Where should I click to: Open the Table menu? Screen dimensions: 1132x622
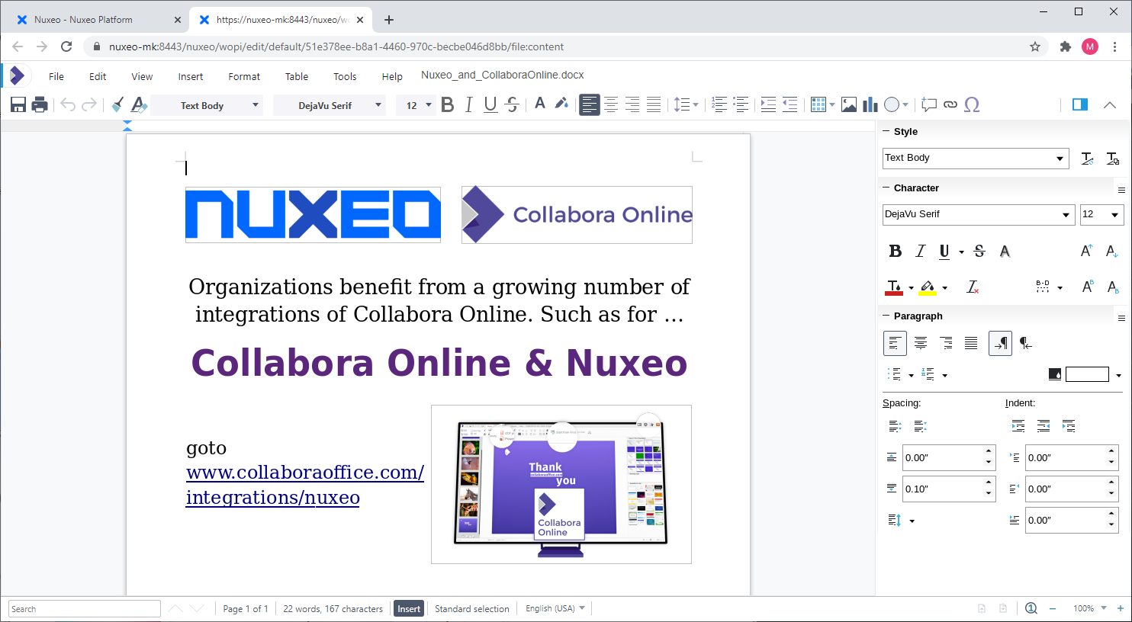pyautogui.click(x=297, y=76)
